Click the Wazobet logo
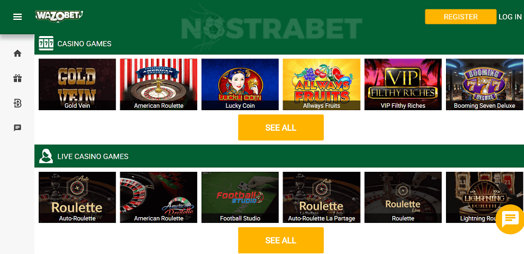524x254 pixels. click(59, 16)
